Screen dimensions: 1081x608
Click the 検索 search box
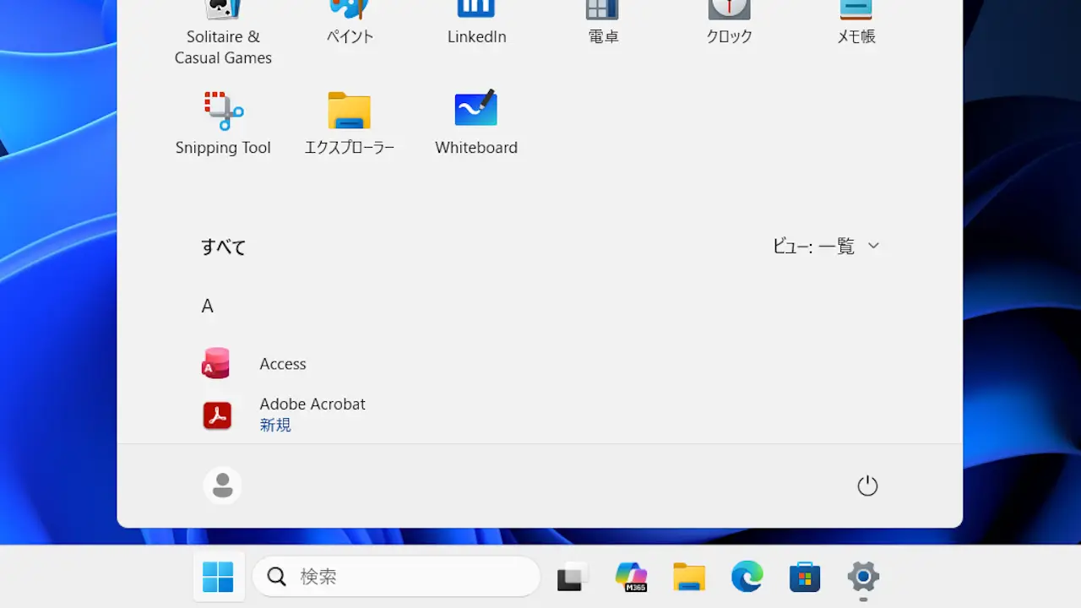[x=396, y=577]
